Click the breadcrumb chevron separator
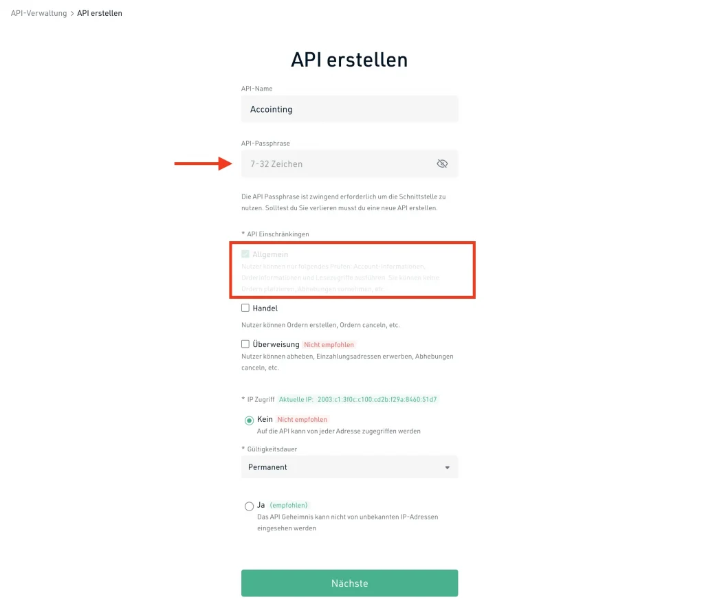Viewport: 704px width, 606px height. click(x=72, y=13)
